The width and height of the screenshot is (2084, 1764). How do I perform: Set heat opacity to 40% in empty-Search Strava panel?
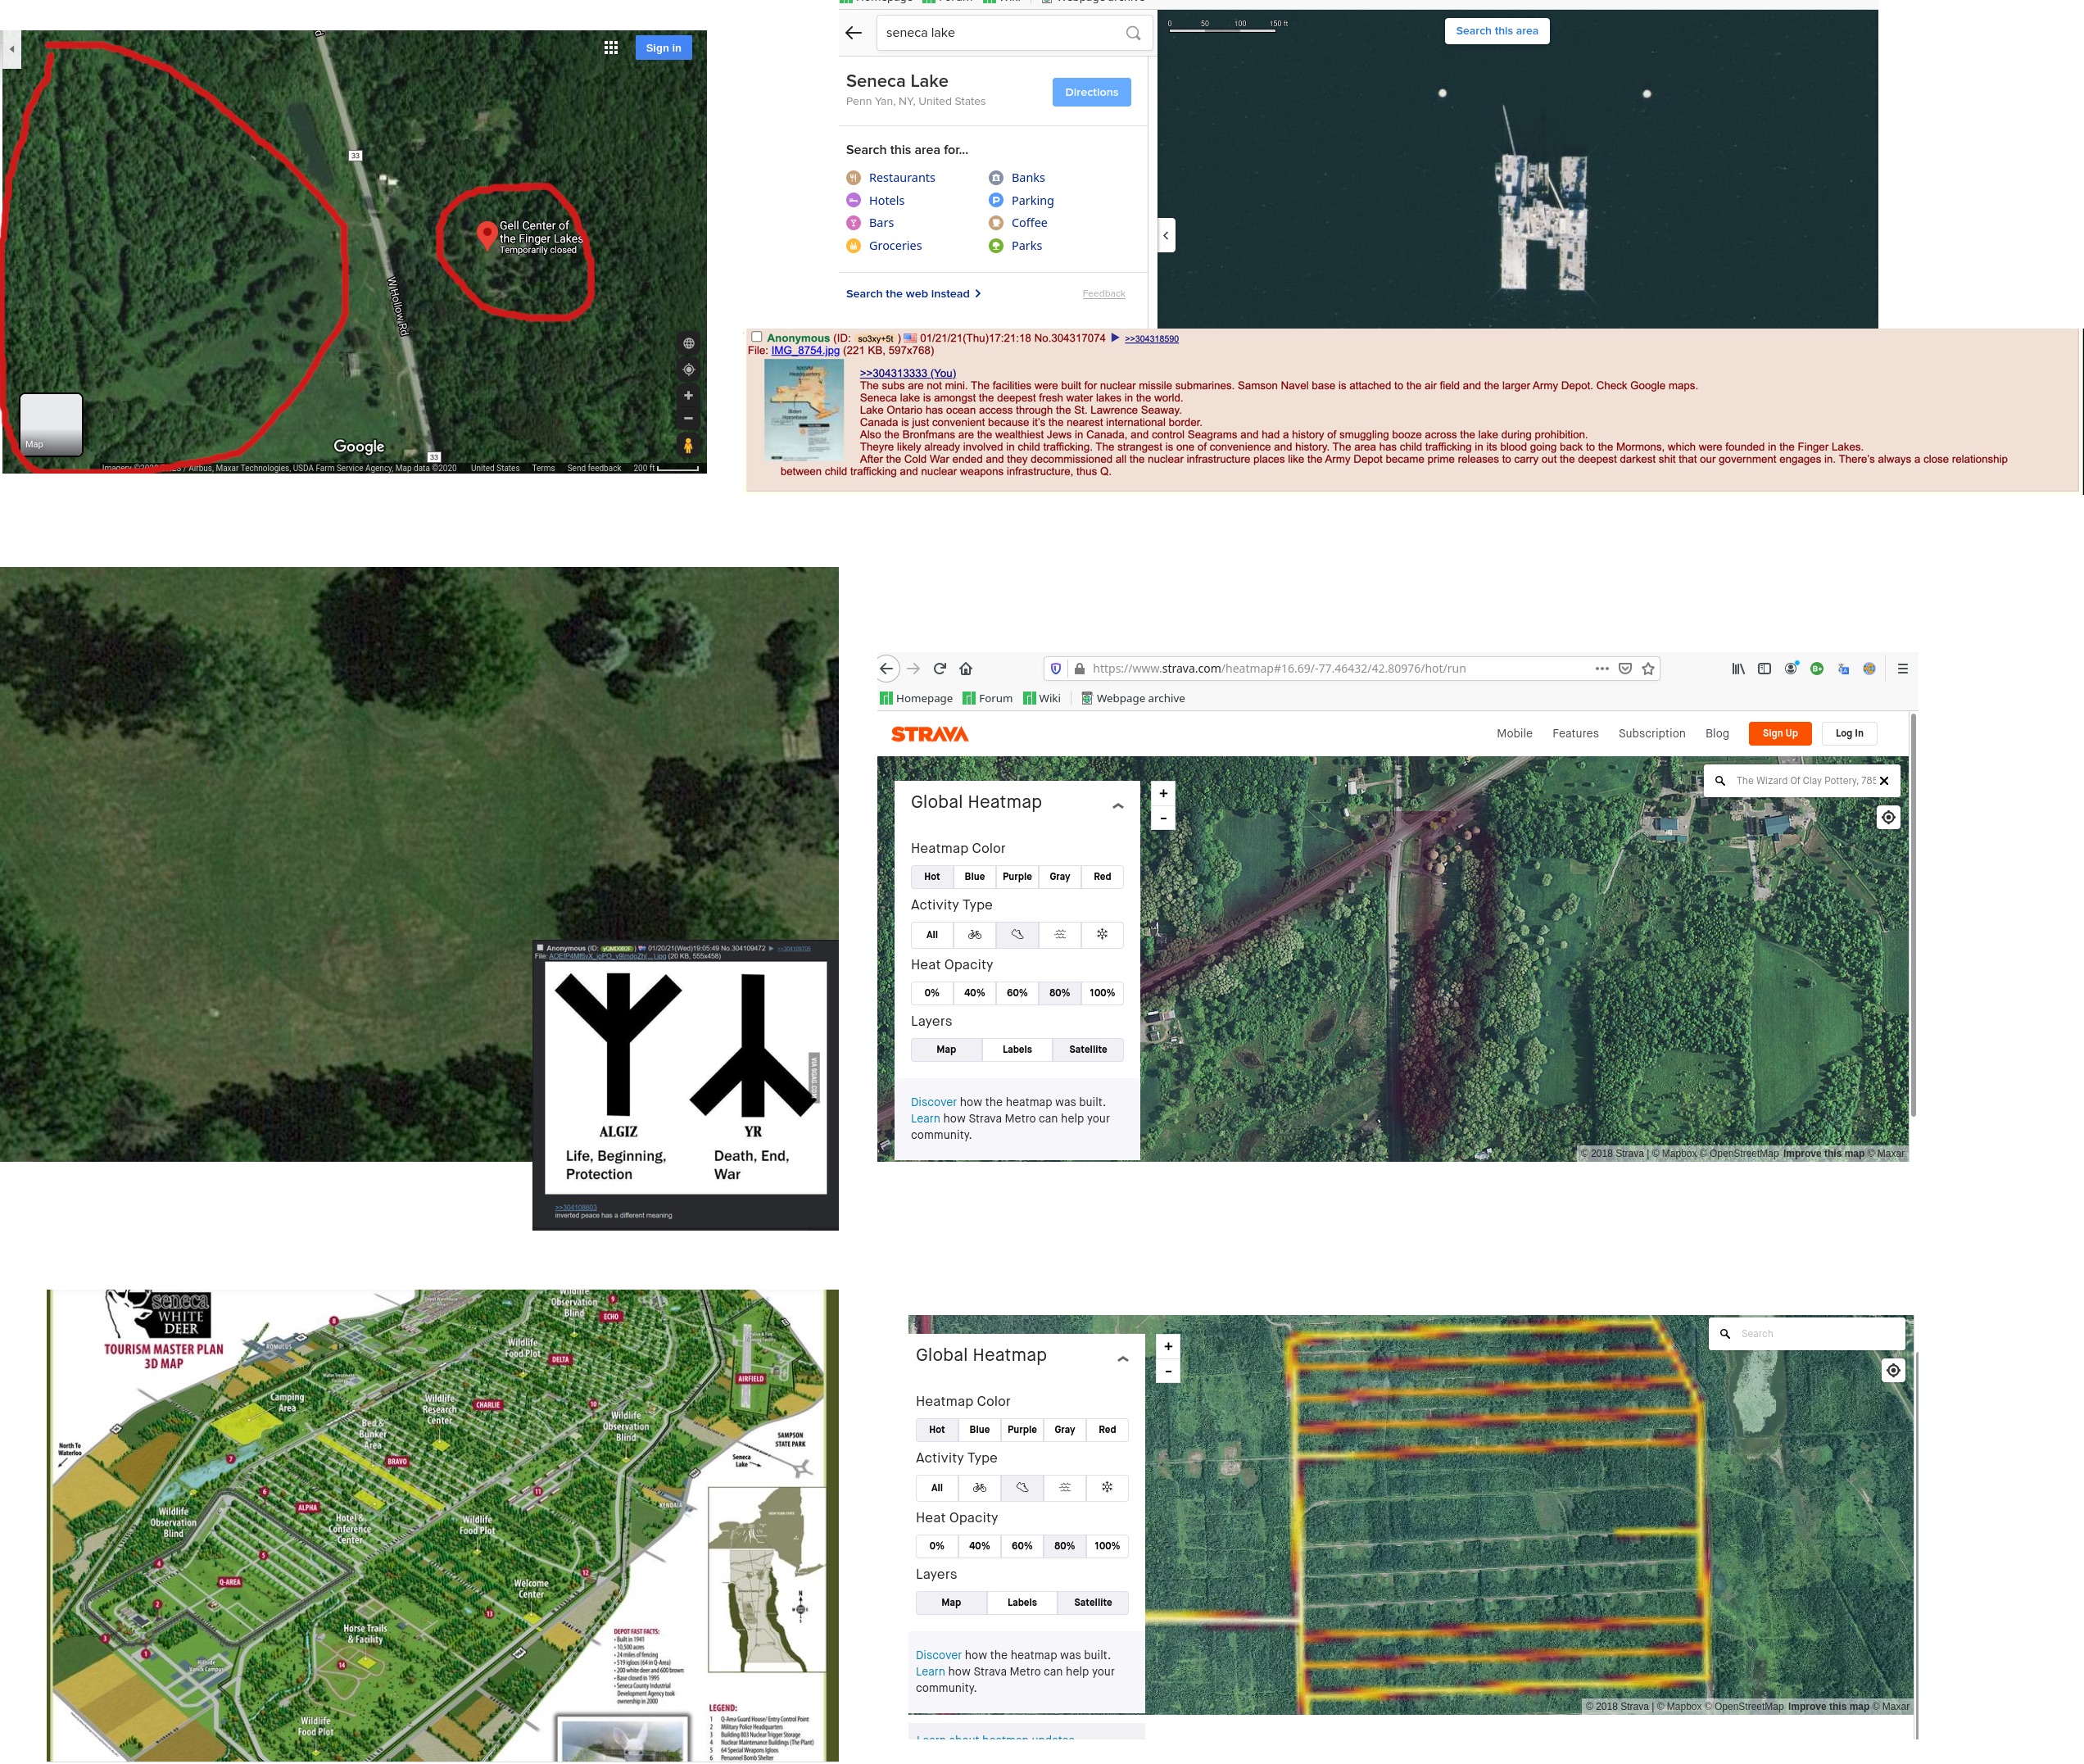(979, 1546)
